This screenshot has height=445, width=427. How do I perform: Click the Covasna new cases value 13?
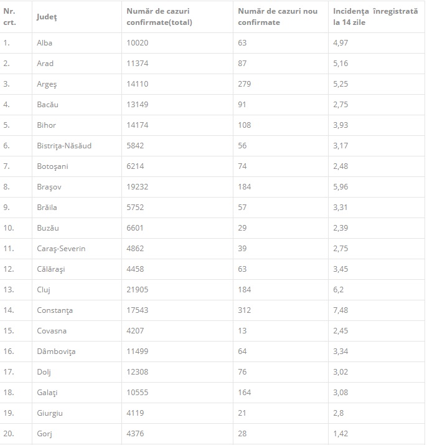point(242,331)
